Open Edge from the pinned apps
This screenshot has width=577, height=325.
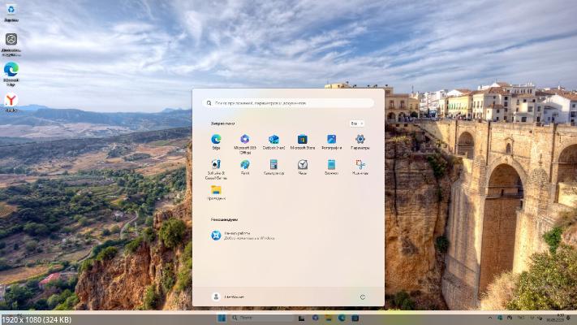(216, 140)
